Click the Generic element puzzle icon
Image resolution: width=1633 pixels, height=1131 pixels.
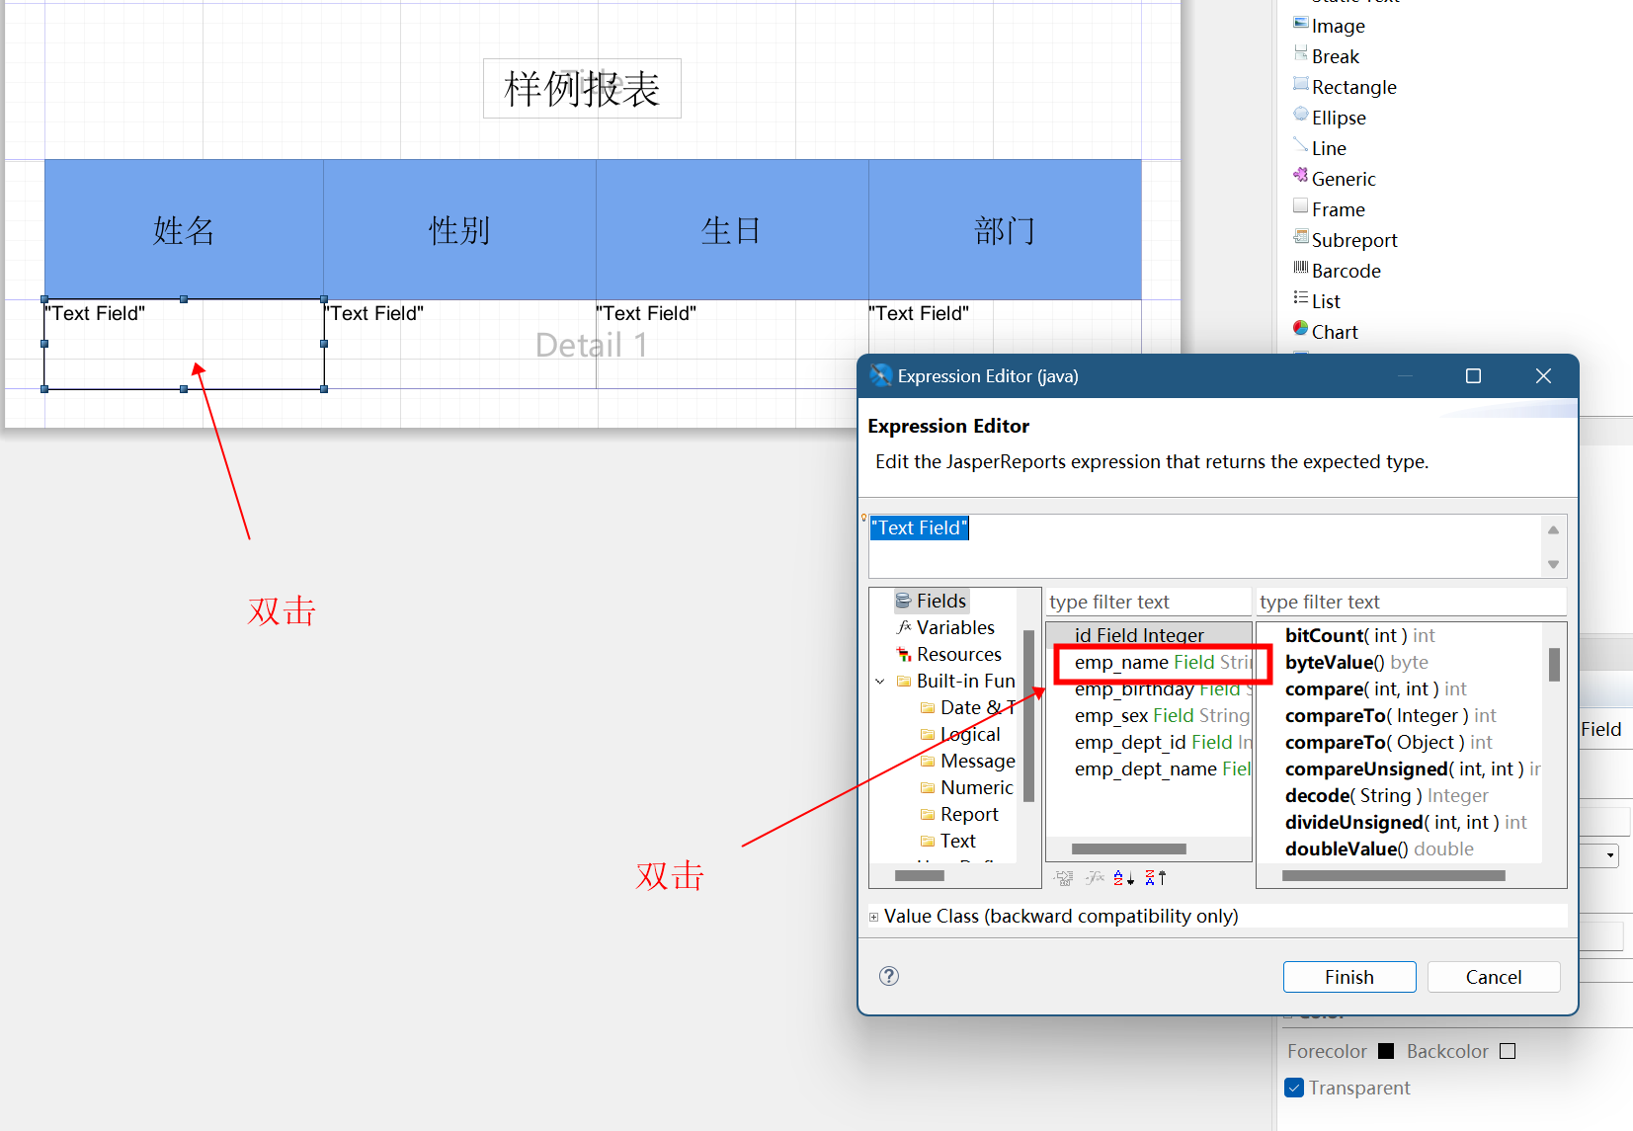point(1301,177)
